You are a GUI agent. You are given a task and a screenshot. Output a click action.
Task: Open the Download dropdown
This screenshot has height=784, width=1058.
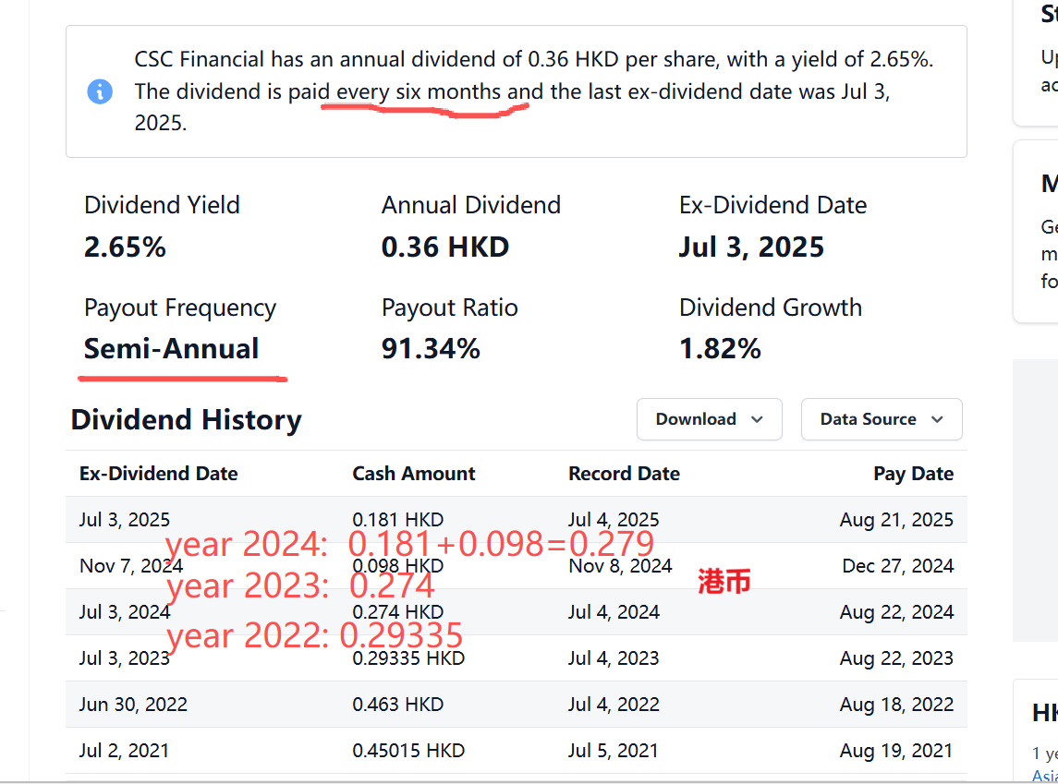click(709, 419)
